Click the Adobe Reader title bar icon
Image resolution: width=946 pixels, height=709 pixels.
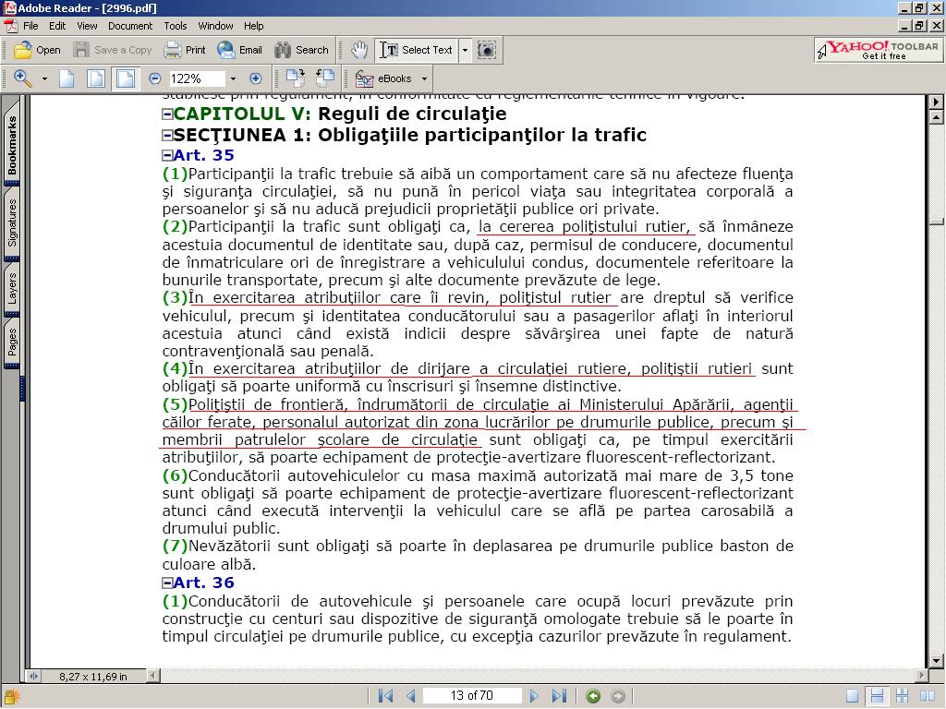(x=9, y=7)
